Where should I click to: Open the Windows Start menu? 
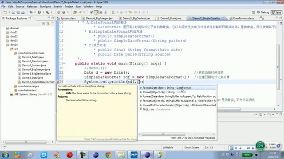pos(5,155)
